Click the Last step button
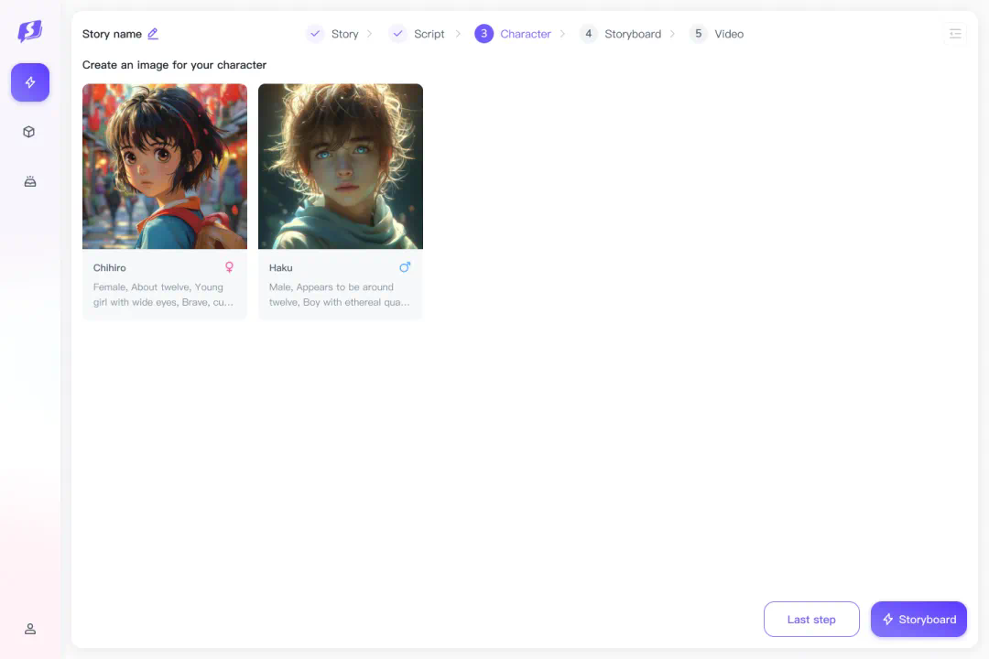Image resolution: width=989 pixels, height=659 pixels. pyautogui.click(x=811, y=620)
